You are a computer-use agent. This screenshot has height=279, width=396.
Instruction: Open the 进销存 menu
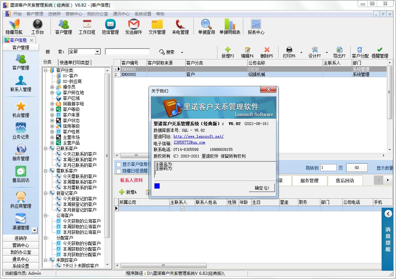[x=54, y=14]
